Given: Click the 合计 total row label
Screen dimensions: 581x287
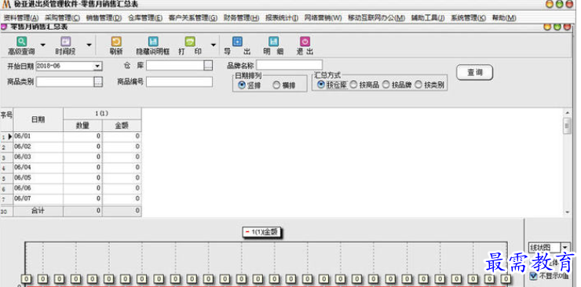Looking at the screenshot, I should coord(38,211).
